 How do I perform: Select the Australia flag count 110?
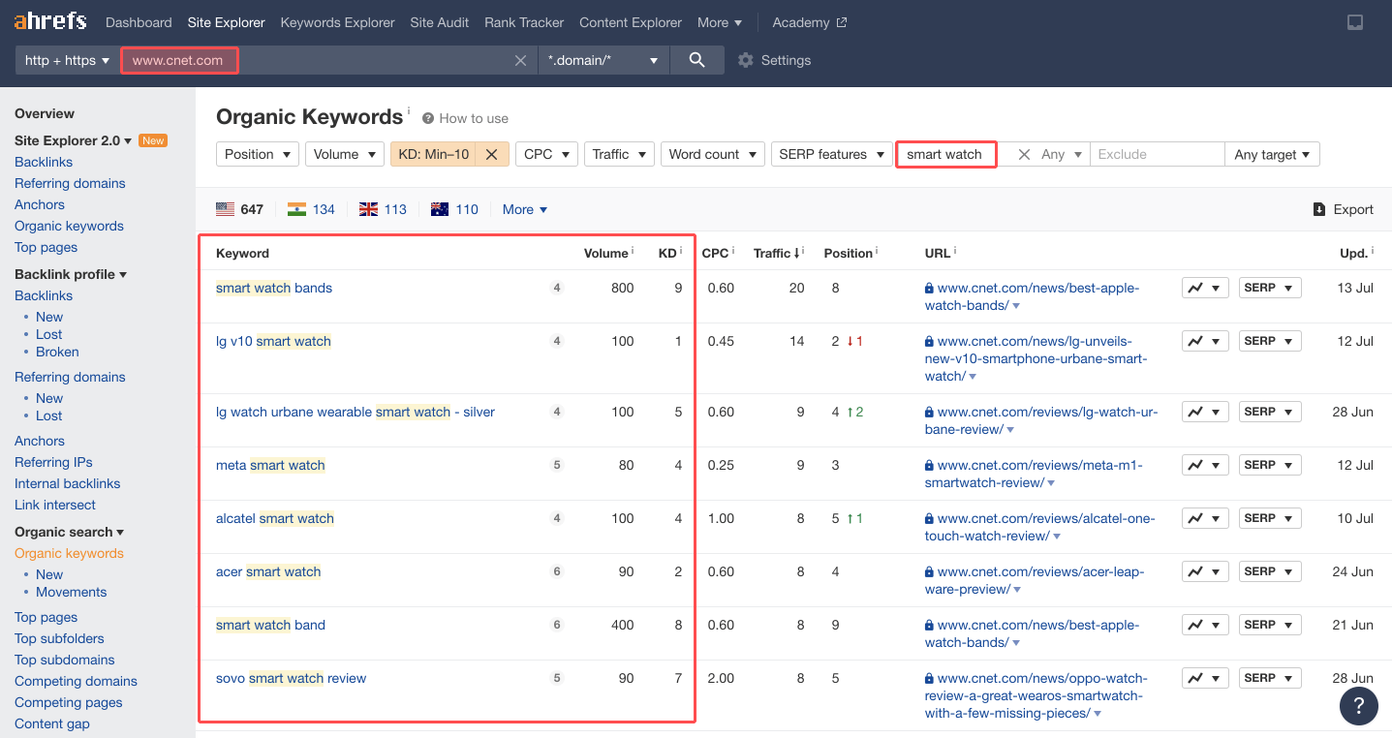pyautogui.click(x=454, y=209)
